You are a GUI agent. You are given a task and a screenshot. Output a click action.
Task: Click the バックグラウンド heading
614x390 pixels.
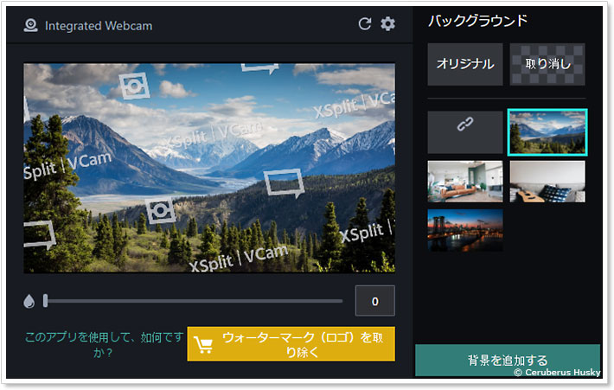[477, 21]
